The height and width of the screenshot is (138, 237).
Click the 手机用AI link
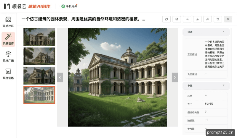point(69,6)
